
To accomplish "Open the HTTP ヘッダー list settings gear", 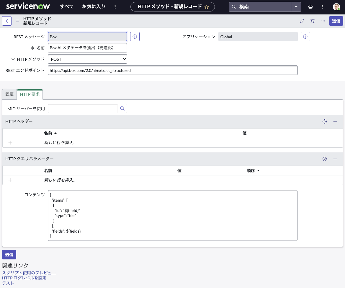I will point(325,121).
